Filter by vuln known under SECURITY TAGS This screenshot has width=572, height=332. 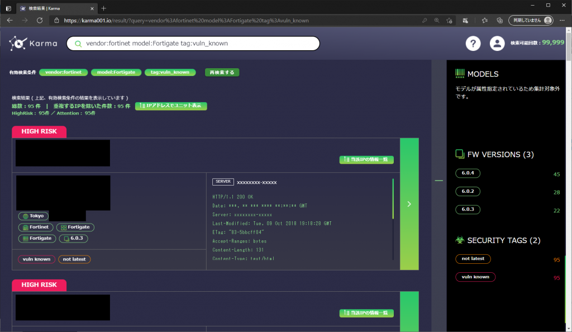point(475,277)
